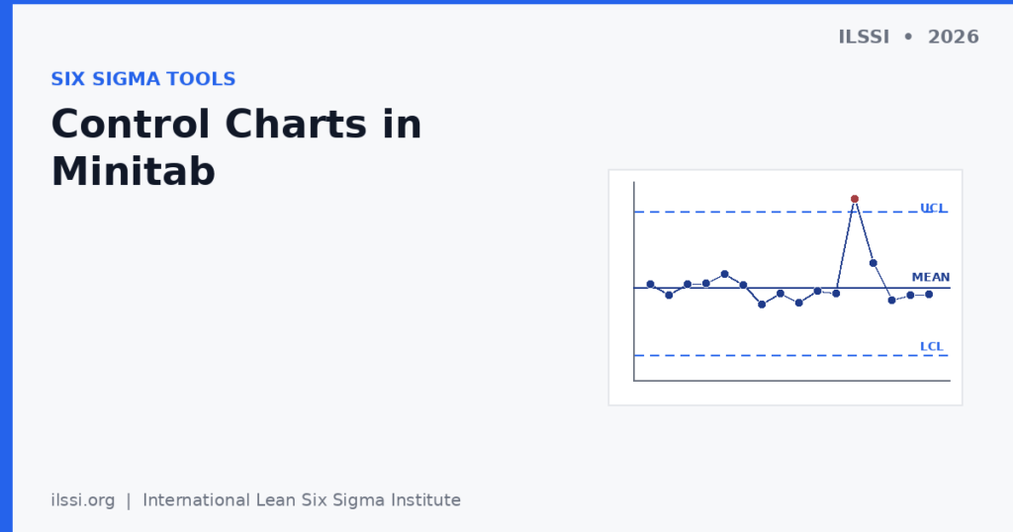Click the ILSSI text in top corner
This screenshot has height=532, width=1013.
tap(864, 37)
